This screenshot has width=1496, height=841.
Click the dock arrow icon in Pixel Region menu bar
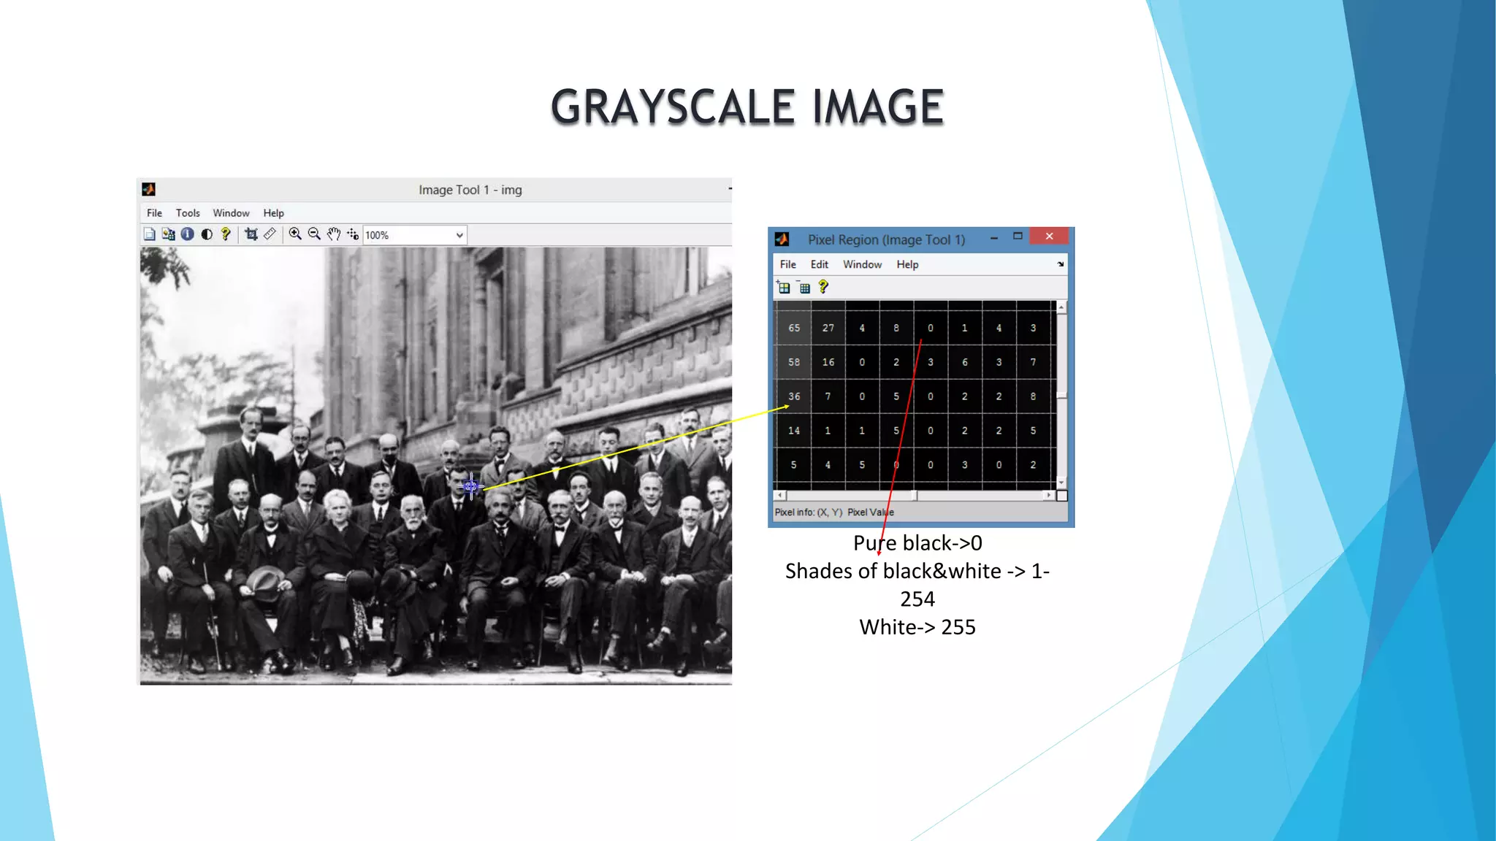pos(1061,264)
